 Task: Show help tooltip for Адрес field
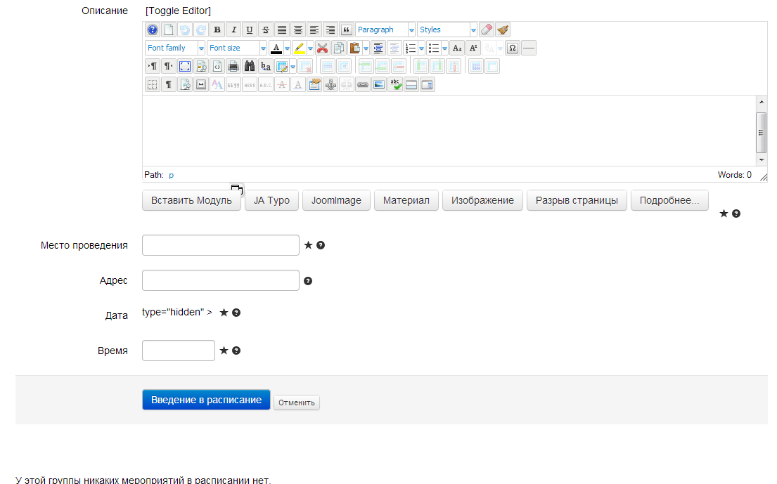(308, 281)
